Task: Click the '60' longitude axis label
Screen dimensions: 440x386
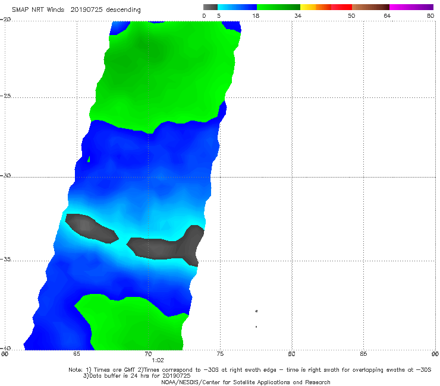Action: (5, 354)
